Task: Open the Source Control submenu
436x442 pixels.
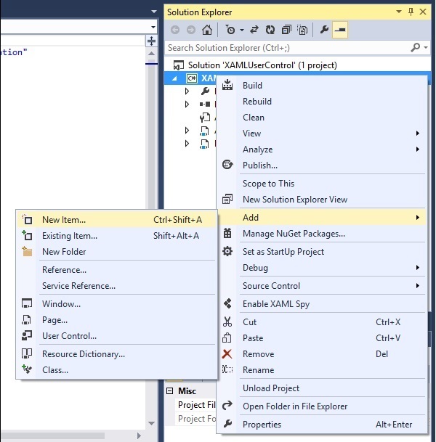Action: coord(321,286)
